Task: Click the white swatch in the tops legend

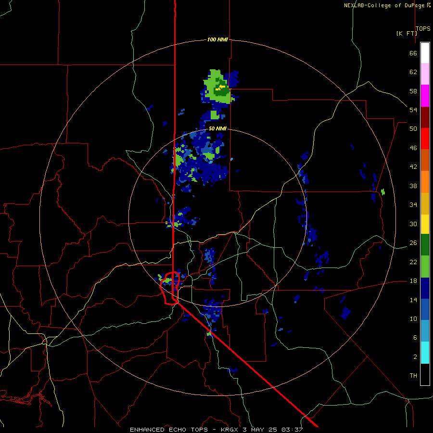Action: [425, 53]
